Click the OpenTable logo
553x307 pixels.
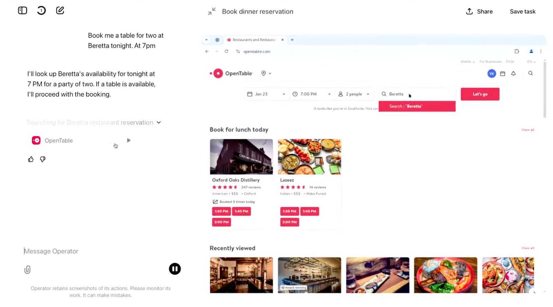click(231, 73)
